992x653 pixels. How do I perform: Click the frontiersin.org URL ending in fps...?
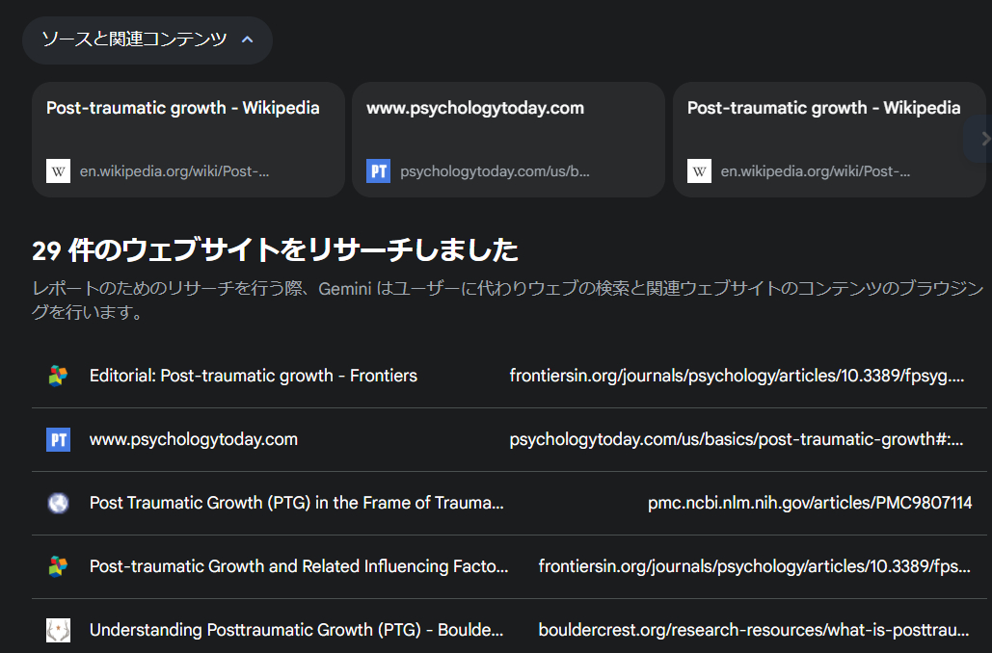tap(754, 566)
